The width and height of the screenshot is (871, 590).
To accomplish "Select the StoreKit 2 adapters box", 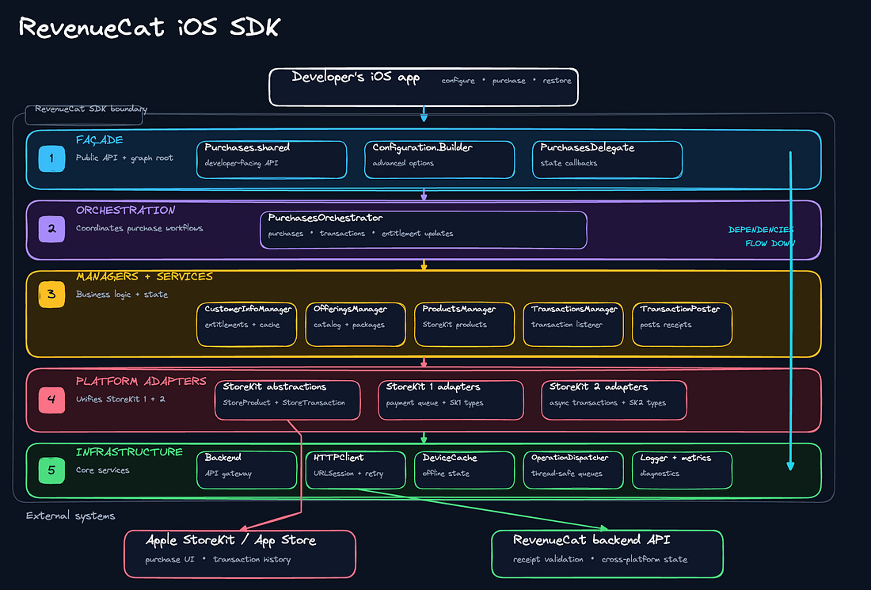I will coord(614,400).
